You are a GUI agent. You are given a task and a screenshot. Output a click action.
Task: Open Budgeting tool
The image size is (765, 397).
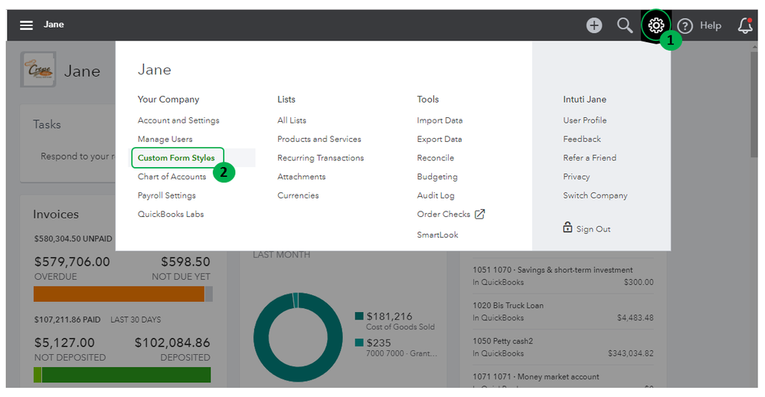point(437,177)
